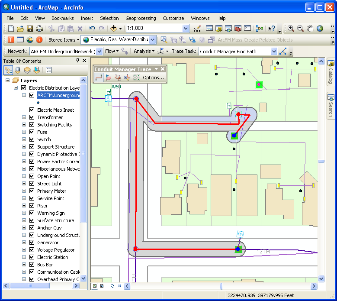Click Table Of Contents vertical scrollbar thumb
This screenshot has width=337, height=301.
[83, 153]
